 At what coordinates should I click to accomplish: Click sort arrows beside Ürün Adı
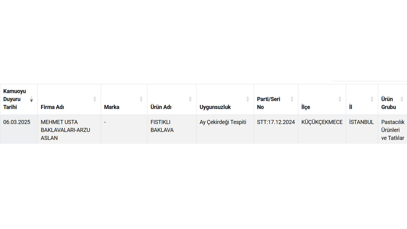[x=190, y=99]
